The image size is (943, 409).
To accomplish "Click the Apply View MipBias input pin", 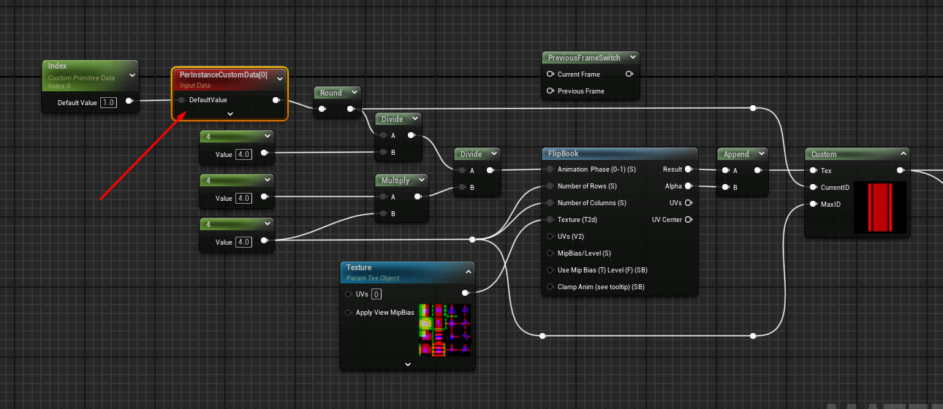I will tap(348, 313).
